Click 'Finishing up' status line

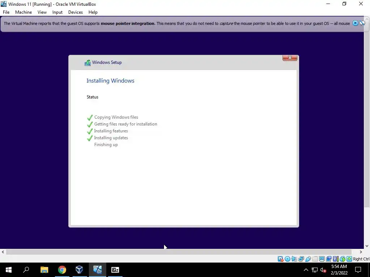(106, 145)
